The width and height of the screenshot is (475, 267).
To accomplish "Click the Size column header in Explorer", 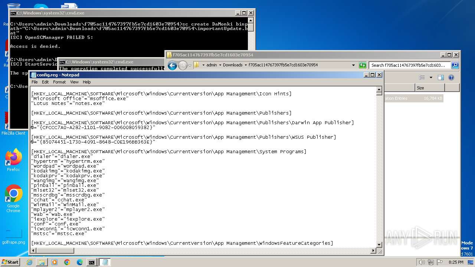I will (x=430, y=88).
